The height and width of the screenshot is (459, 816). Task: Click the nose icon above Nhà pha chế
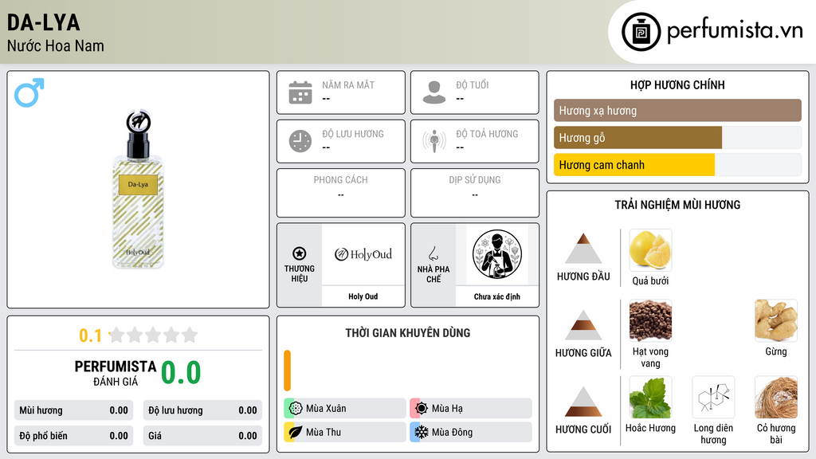click(433, 253)
